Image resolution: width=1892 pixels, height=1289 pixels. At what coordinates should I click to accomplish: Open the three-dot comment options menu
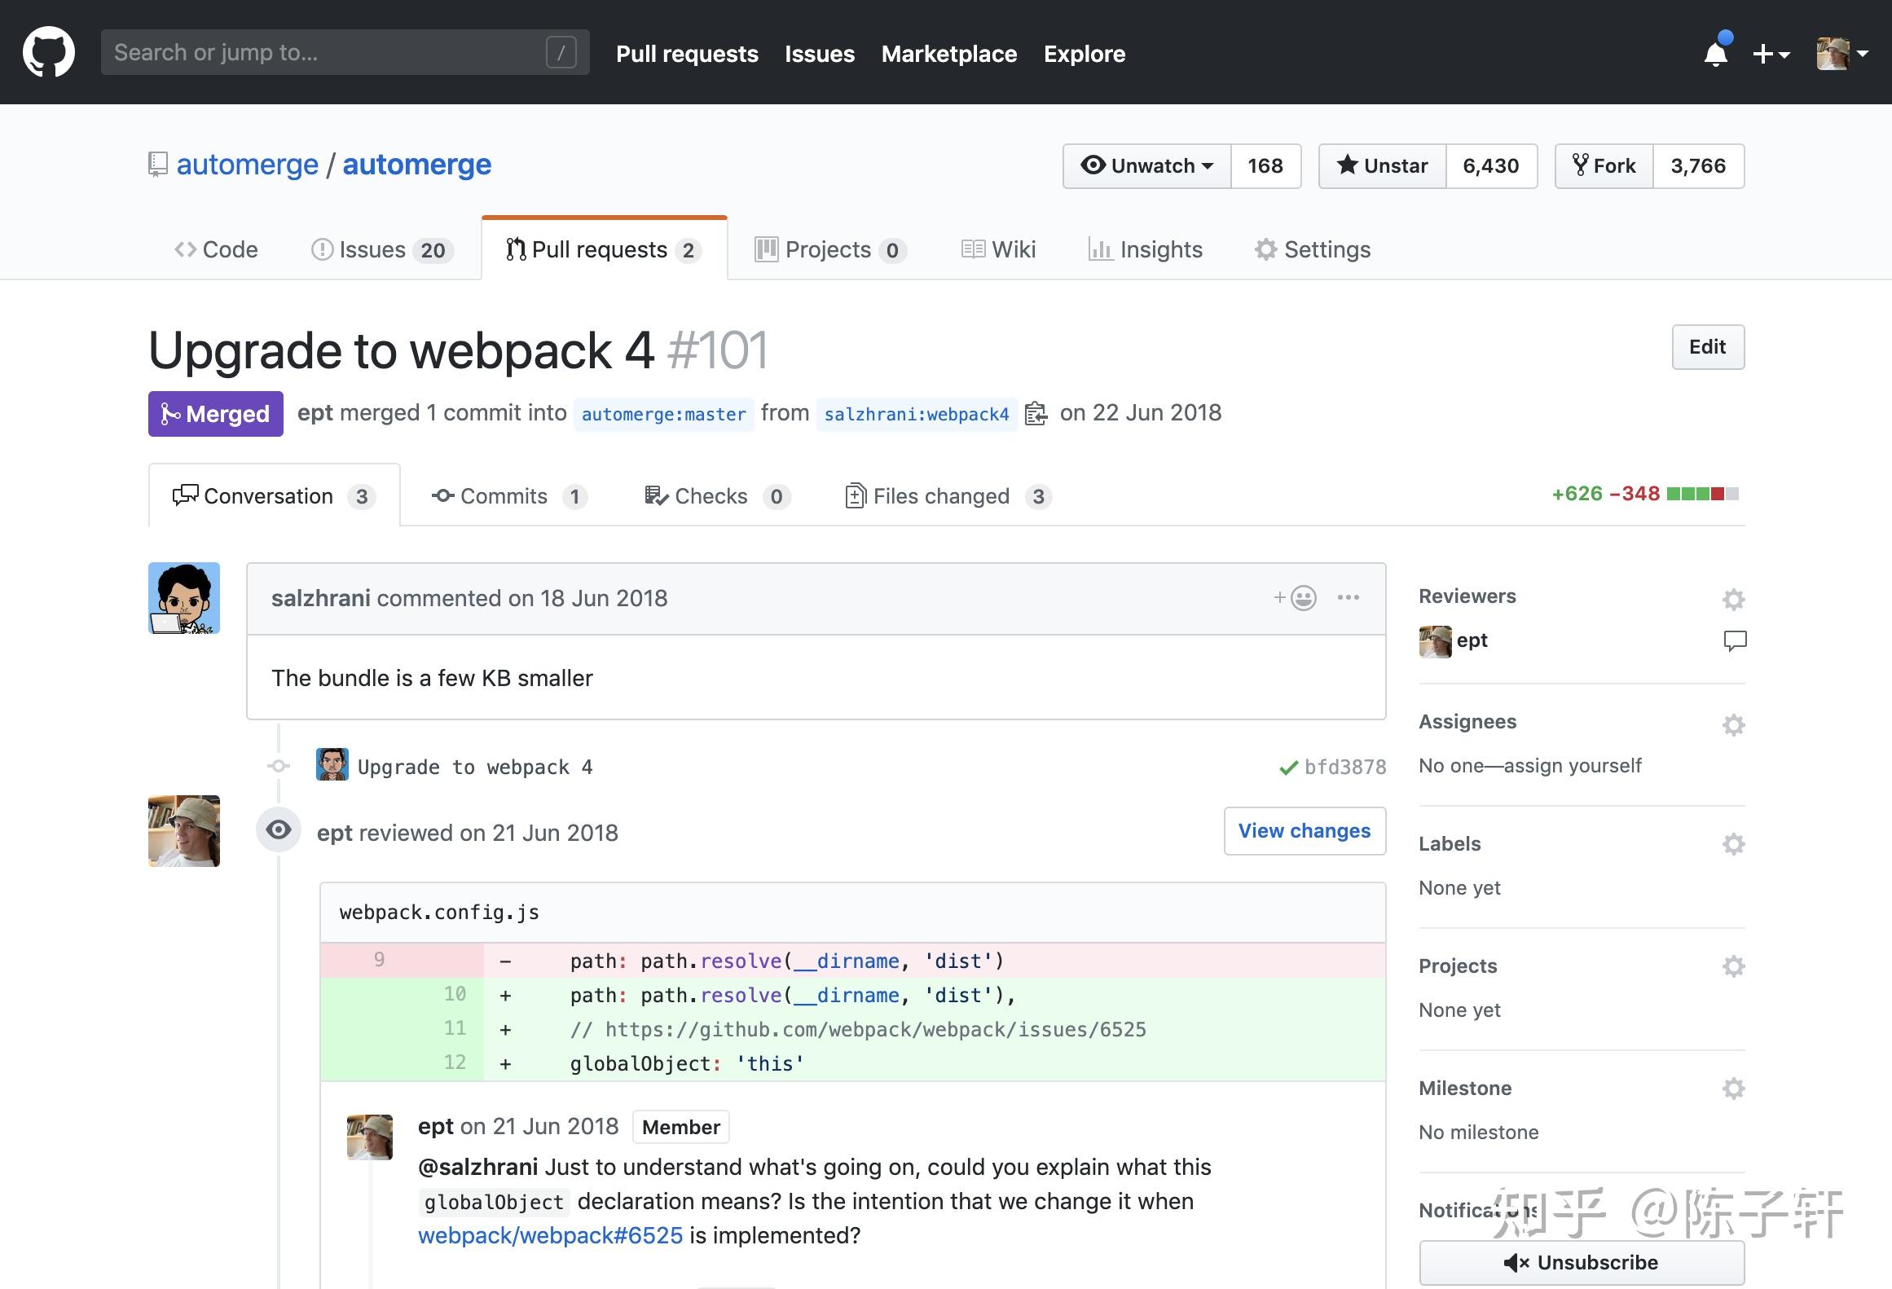1349,597
